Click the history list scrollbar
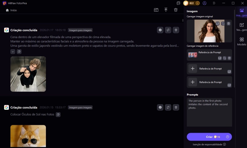247x148 pixels. (x=183, y=20)
